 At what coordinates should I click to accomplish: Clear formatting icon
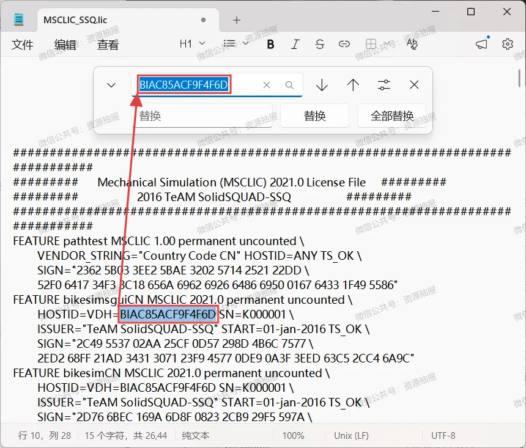(412, 44)
